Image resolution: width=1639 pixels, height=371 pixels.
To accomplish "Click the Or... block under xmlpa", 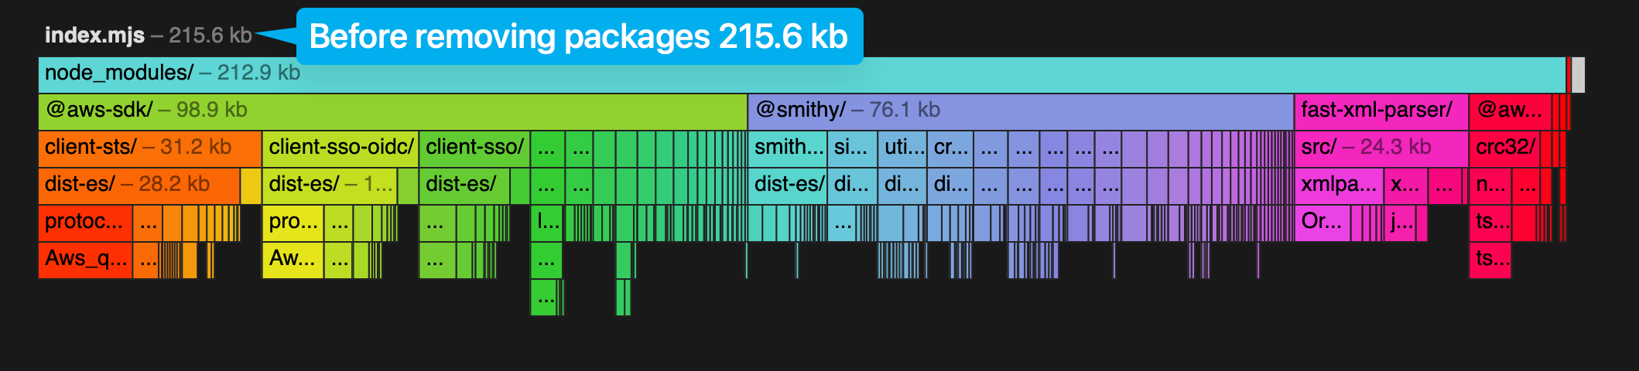I will pos(1322,223).
